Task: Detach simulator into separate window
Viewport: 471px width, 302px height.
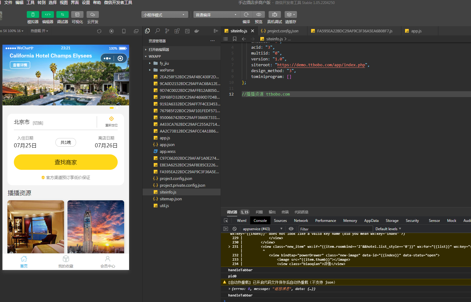Action: point(136,31)
